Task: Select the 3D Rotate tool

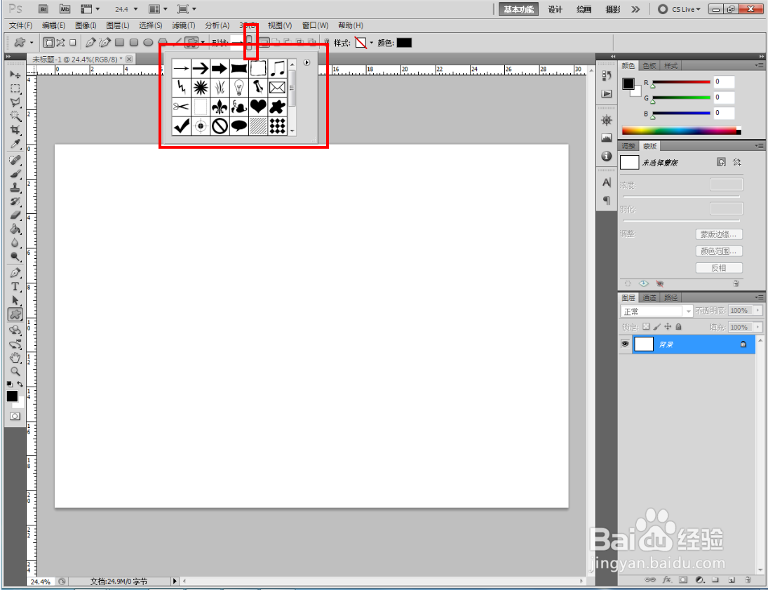Action: tap(15, 330)
